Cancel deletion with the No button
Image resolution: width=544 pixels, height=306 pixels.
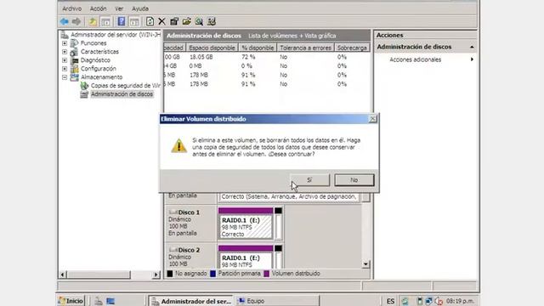tap(354, 180)
